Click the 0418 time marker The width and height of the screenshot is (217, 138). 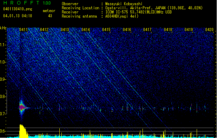168,30
